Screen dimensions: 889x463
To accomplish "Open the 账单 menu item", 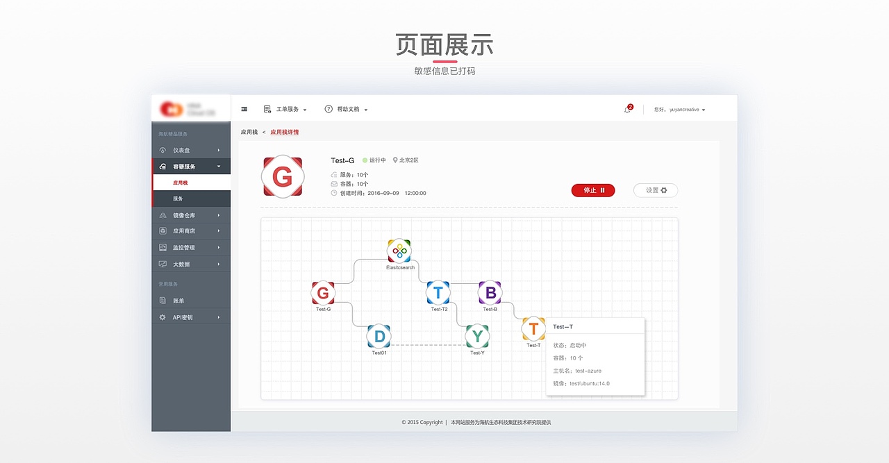I will click(x=191, y=301).
